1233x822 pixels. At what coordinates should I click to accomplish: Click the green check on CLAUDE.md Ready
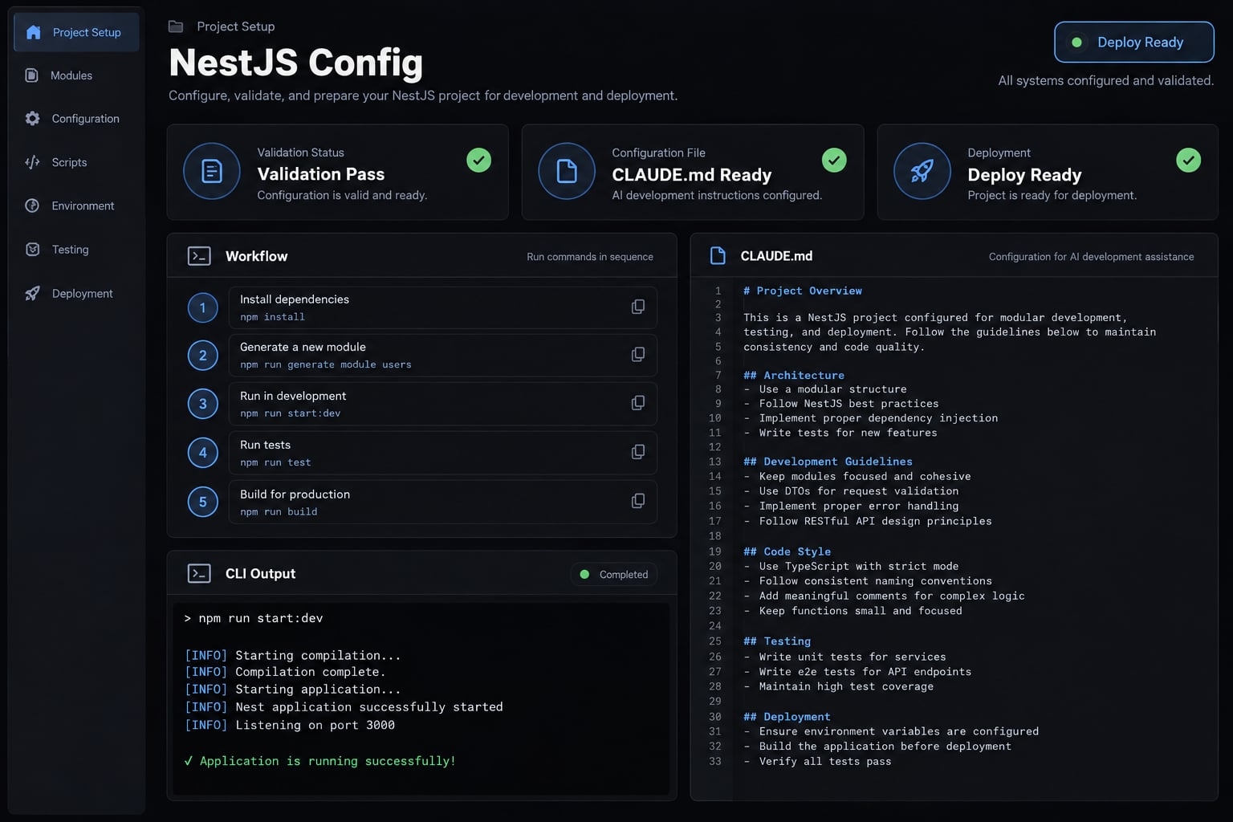(x=834, y=161)
